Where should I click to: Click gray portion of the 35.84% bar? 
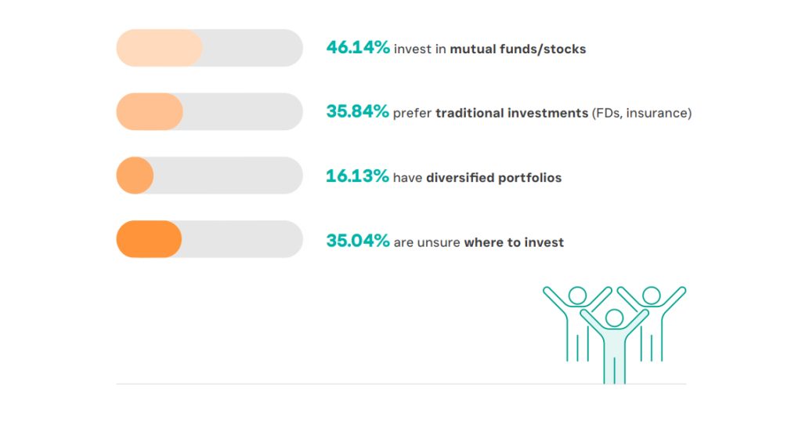pyautogui.click(x=243, y=111)
